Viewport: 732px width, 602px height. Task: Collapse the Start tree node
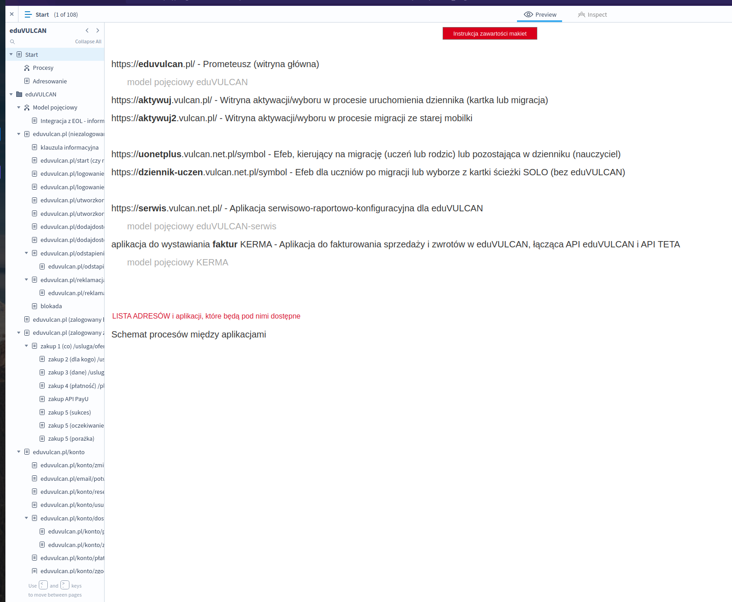tap(11, 55)
